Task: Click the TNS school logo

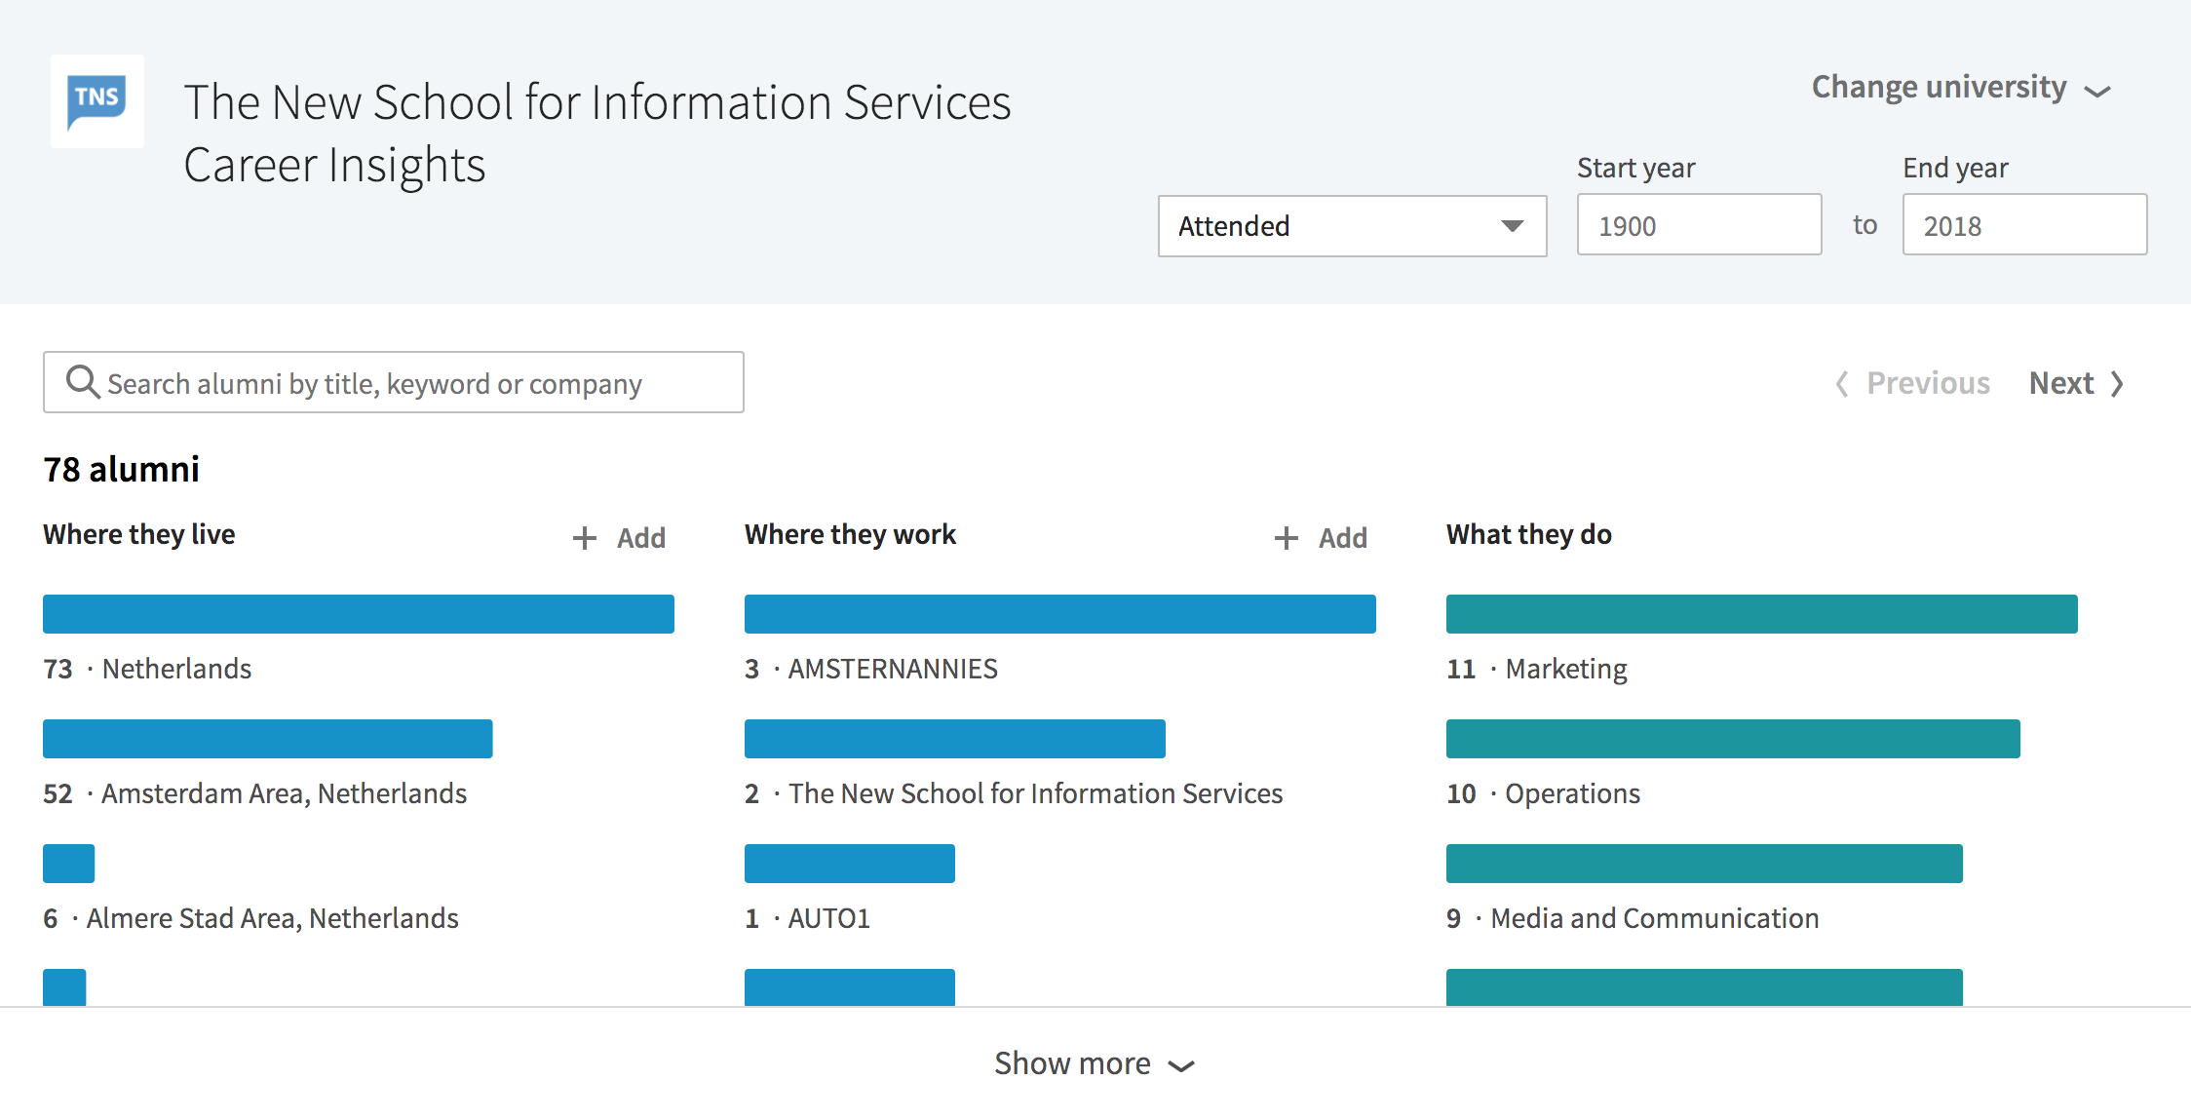Action: (x=97, y=101)
